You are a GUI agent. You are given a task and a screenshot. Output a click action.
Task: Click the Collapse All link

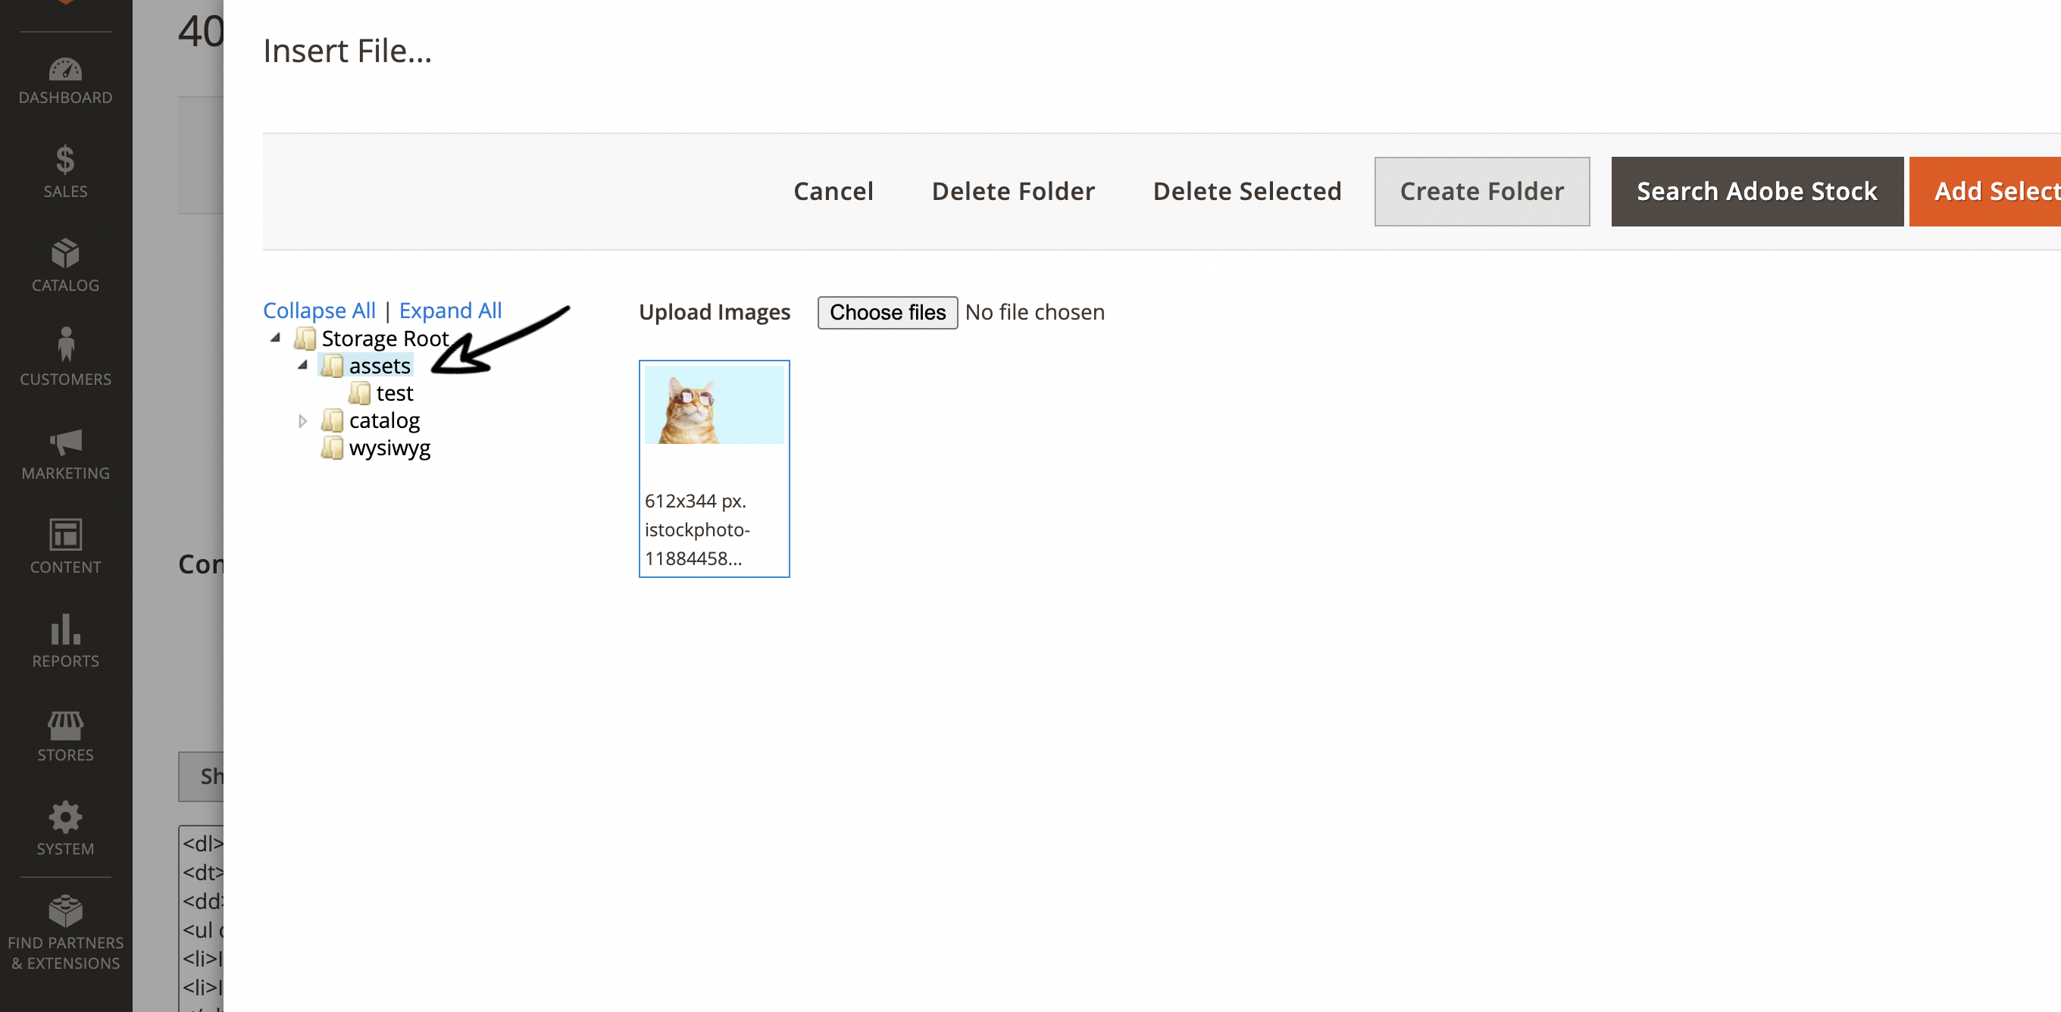(x=318, y=311)
